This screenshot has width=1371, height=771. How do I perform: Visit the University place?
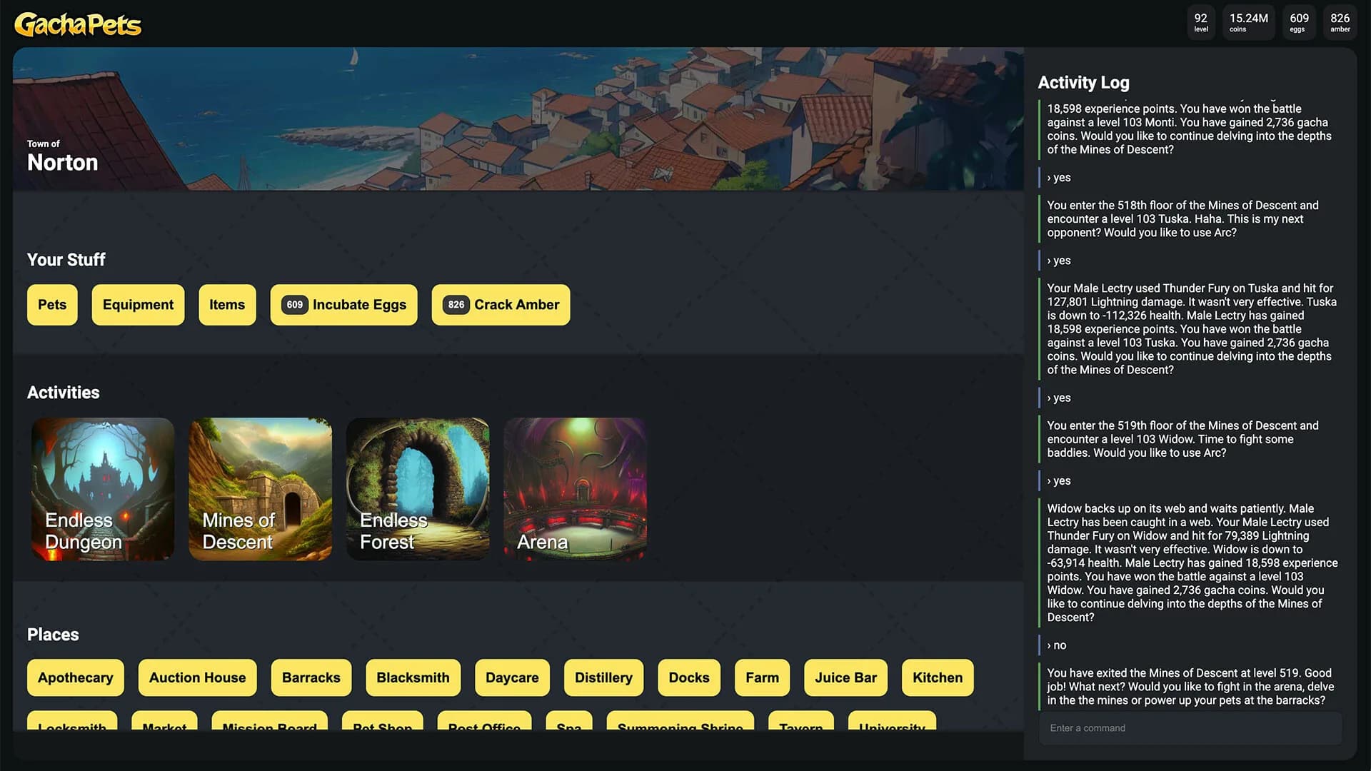coord(892,721)
